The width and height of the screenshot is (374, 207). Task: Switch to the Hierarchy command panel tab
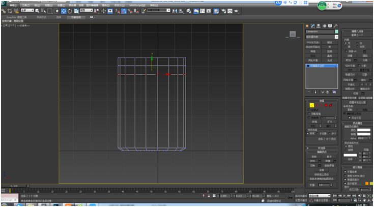click(319, 26)
